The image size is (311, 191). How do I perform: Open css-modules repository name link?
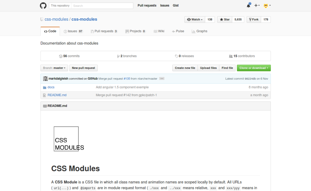84,19
